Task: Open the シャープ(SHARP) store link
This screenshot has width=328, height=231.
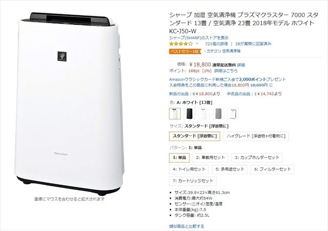Action: point(199,38)
